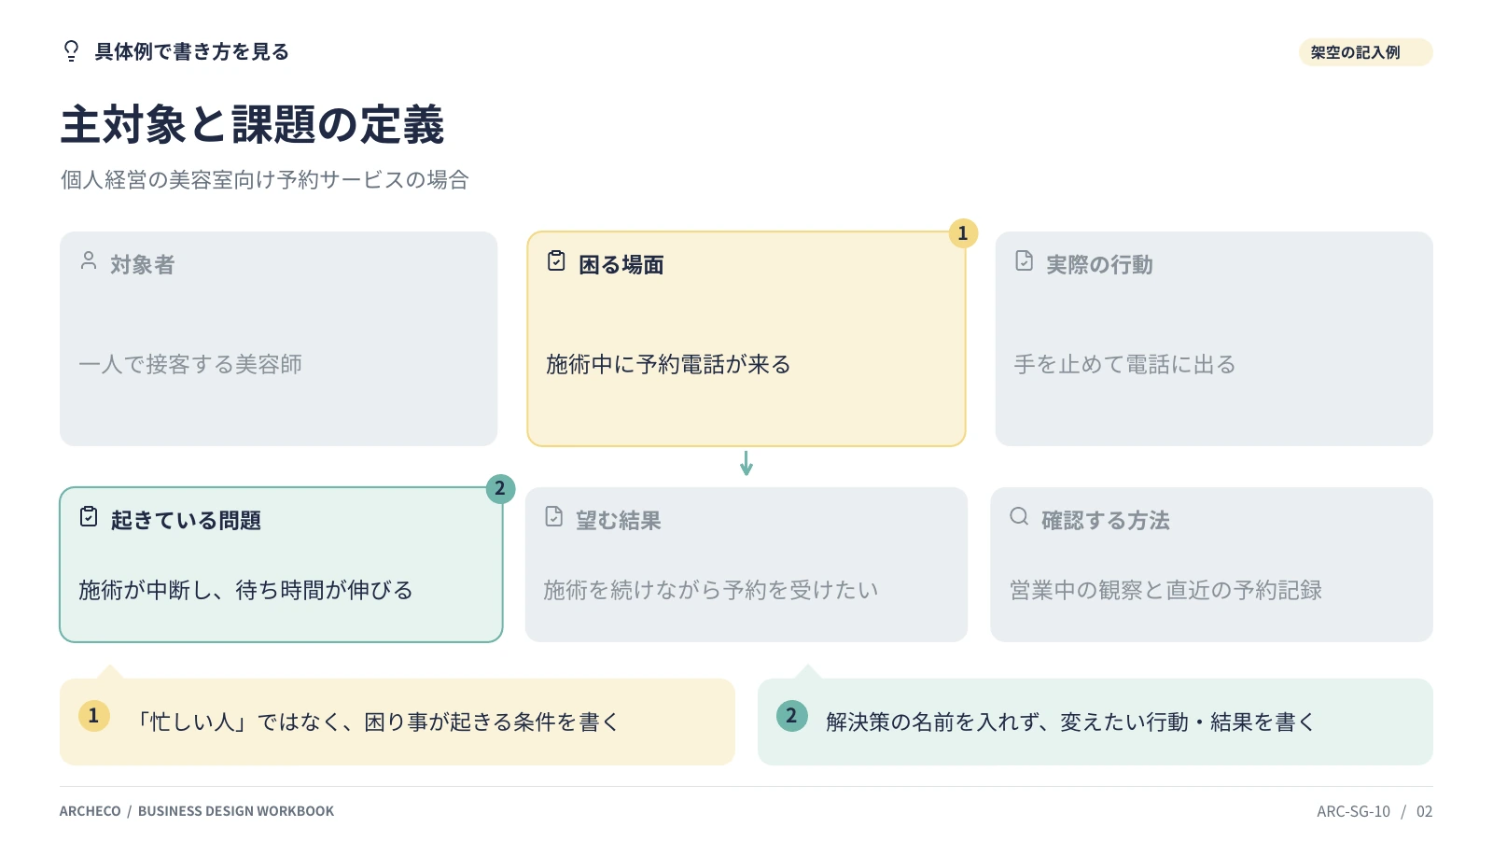Click the 起きている問題 card label

tap(186, 520)
